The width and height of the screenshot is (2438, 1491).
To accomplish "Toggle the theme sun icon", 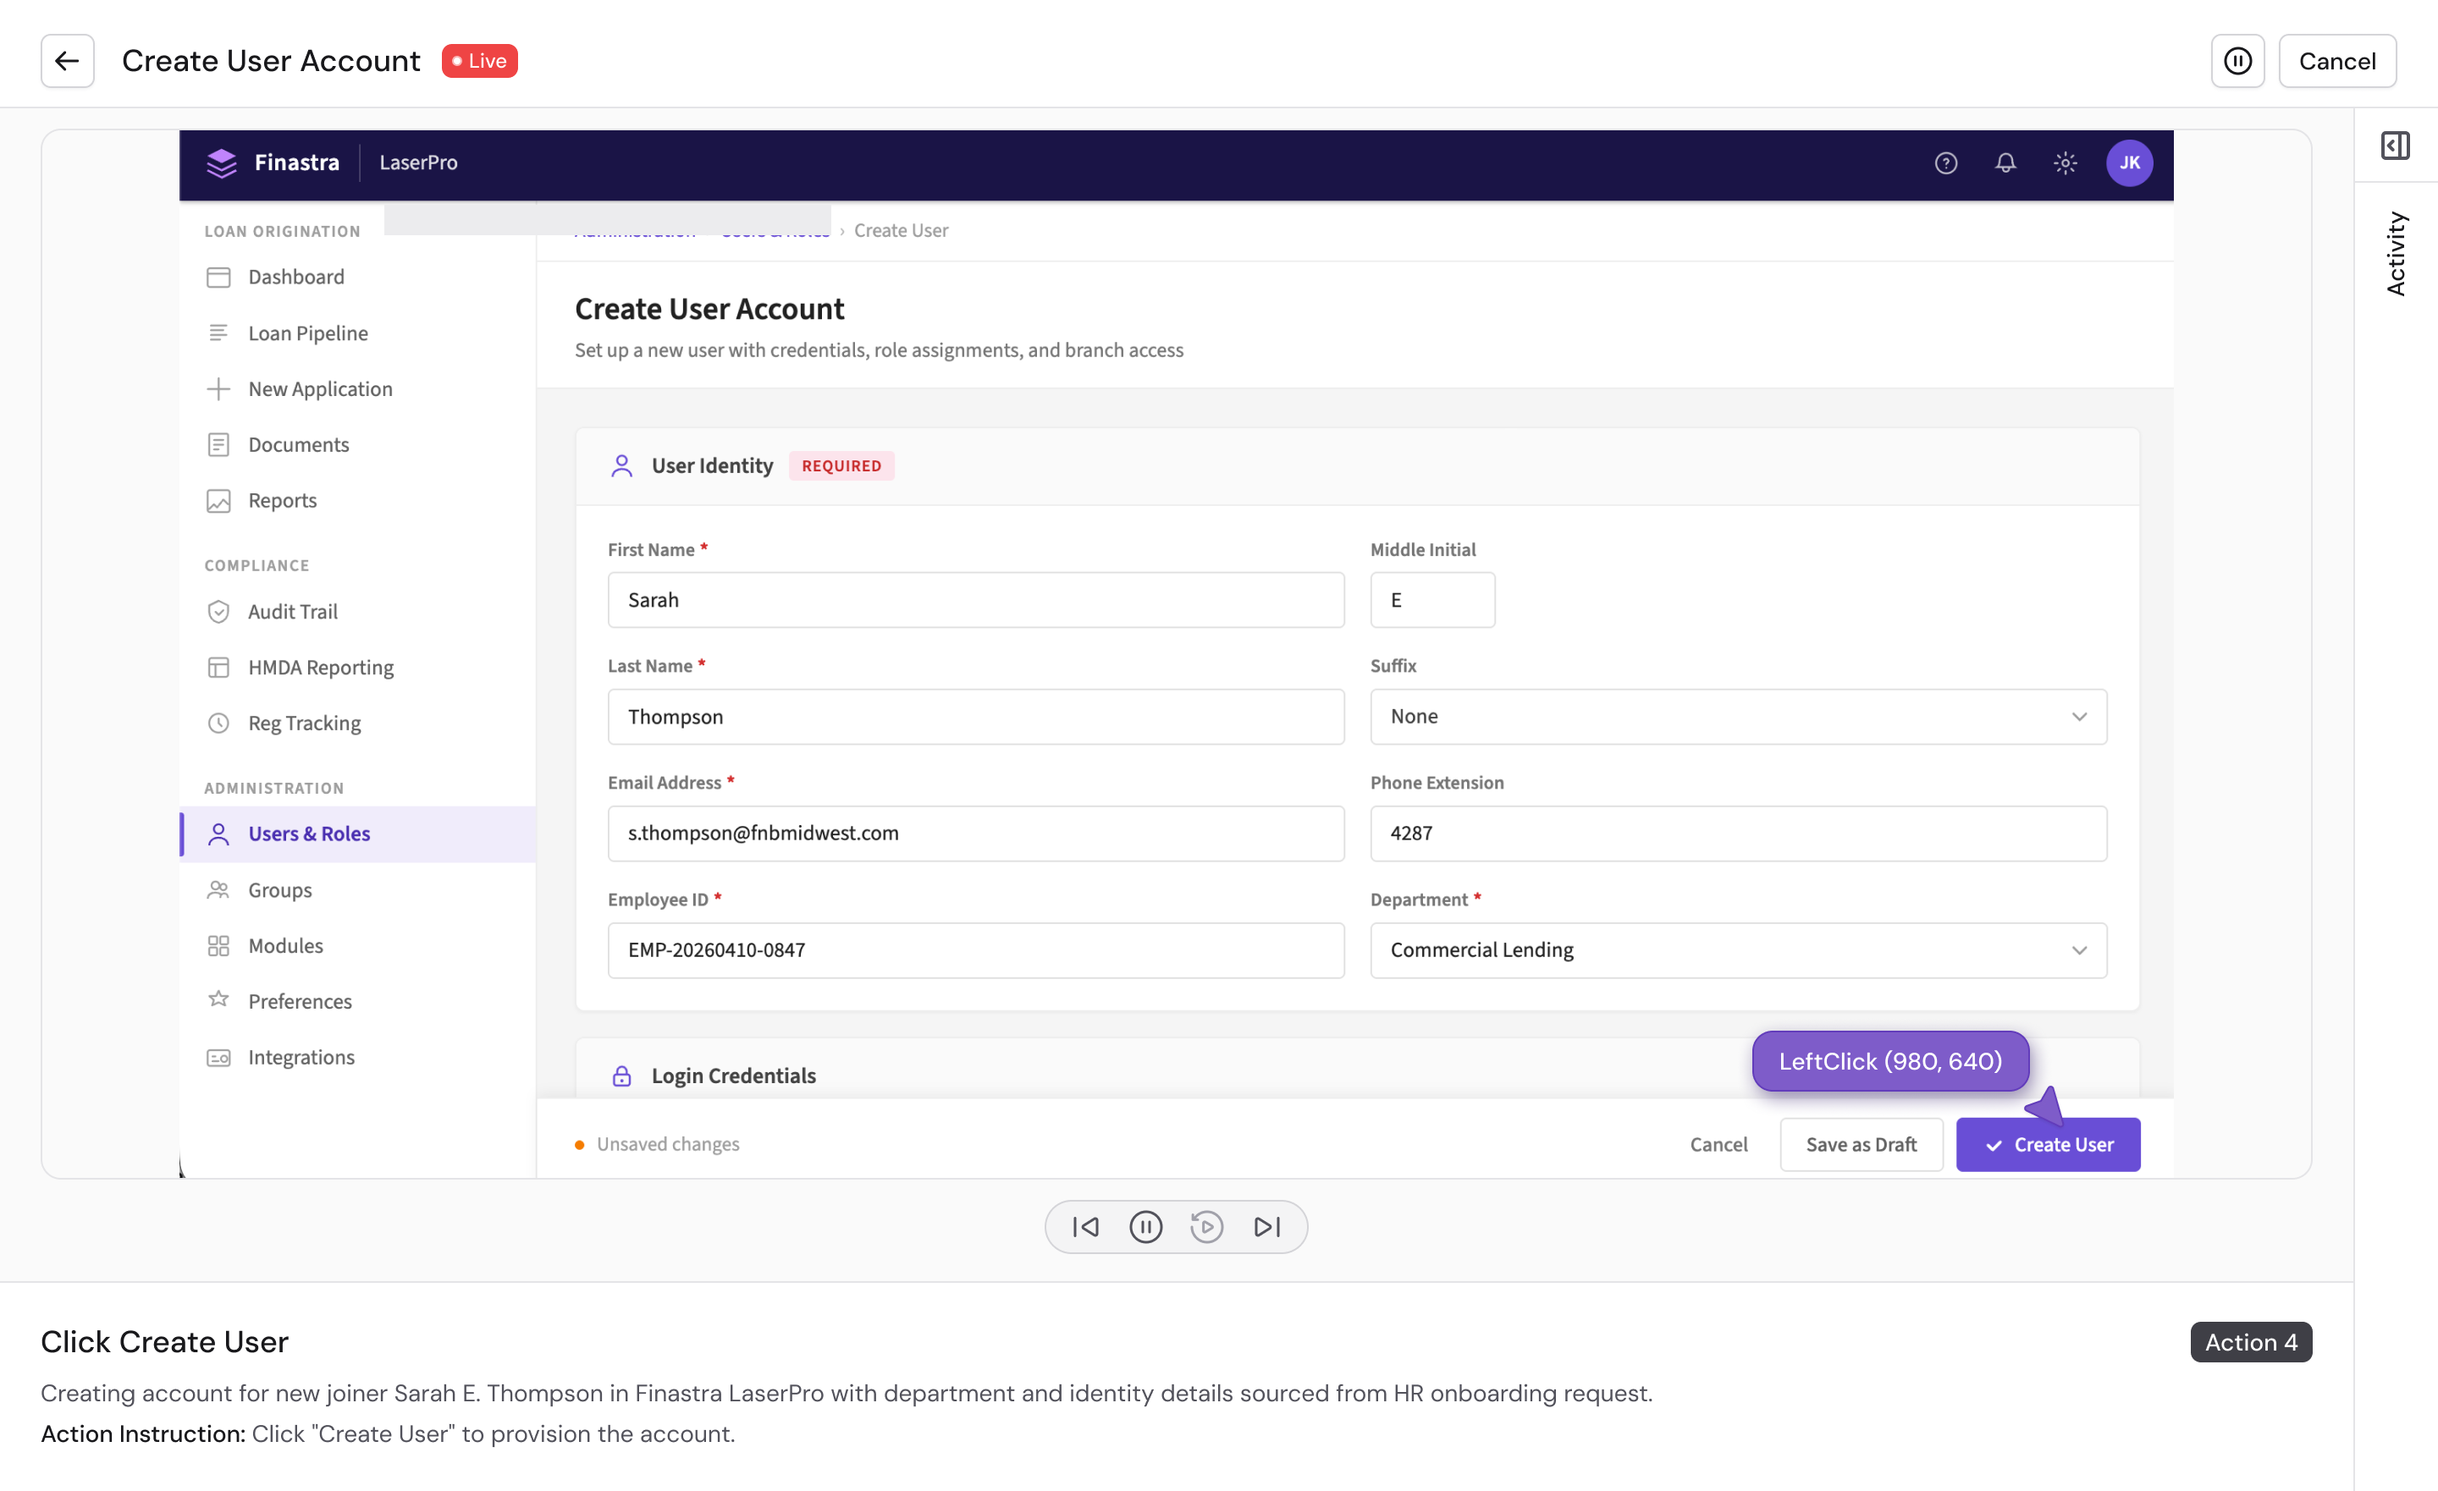I will coord(2064,163).
